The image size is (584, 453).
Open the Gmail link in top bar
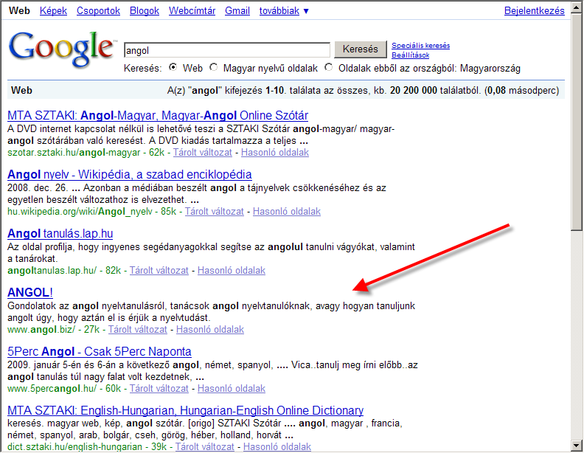(x=237, y=11)
